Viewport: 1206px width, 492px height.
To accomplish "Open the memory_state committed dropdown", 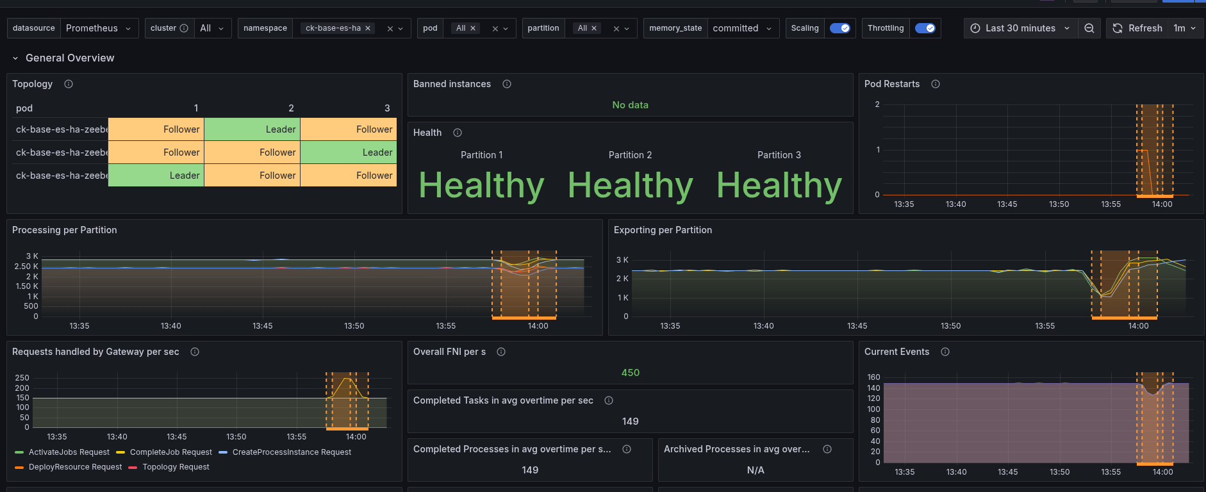I will [743, 28].
